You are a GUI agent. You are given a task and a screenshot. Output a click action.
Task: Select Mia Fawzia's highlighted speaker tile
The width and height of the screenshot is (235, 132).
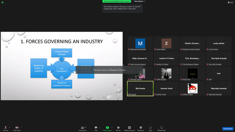pos(140,88)
